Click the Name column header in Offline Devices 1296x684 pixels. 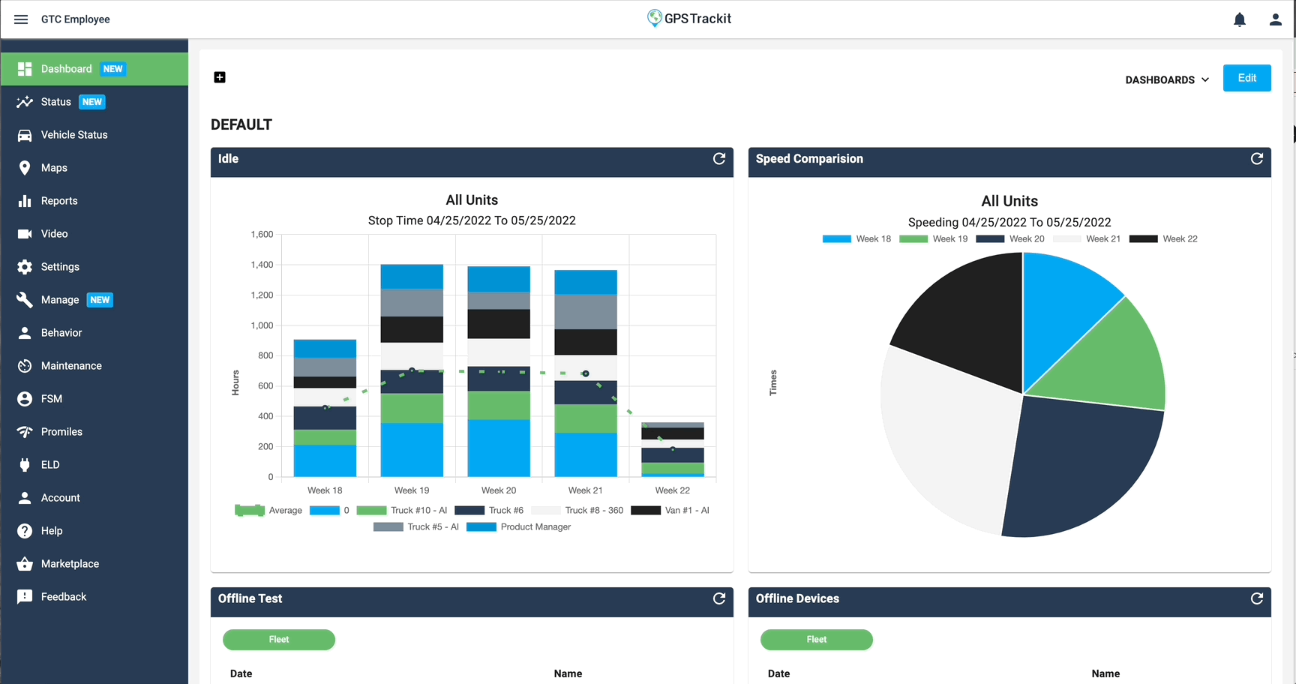1105,673
